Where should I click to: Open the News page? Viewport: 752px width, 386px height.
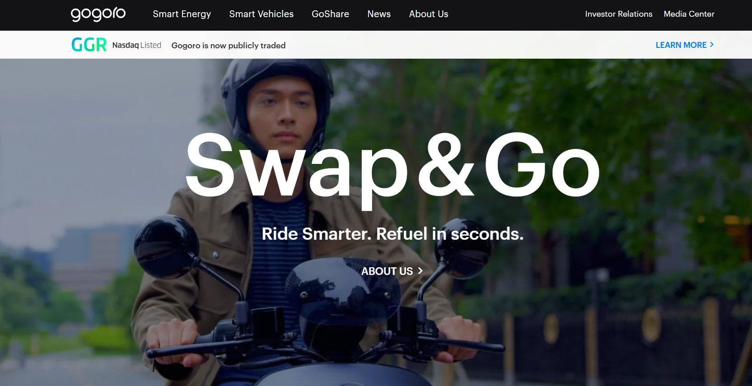379,14
